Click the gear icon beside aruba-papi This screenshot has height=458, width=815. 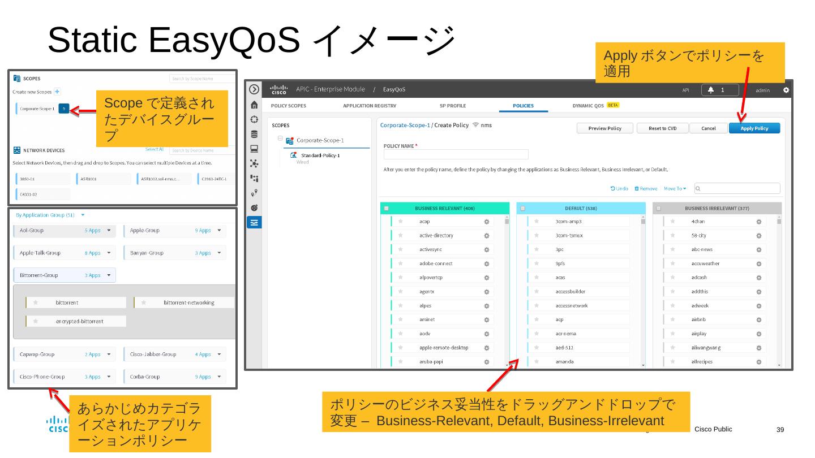point(486,362)
